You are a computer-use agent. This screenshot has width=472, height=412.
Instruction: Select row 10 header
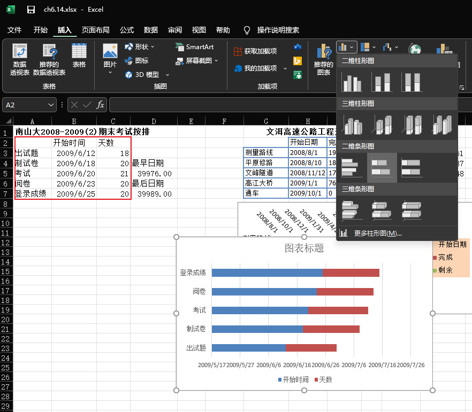[5, 223]
